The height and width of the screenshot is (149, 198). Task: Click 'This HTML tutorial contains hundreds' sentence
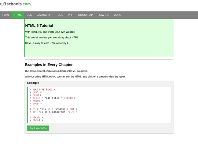(56, 71)
